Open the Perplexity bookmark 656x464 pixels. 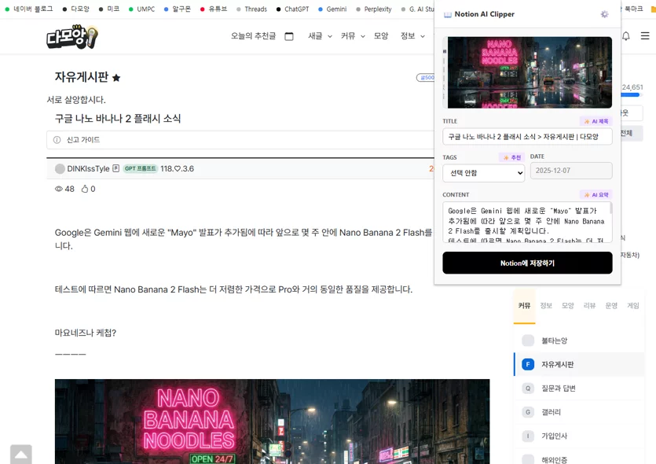(374, 9)
